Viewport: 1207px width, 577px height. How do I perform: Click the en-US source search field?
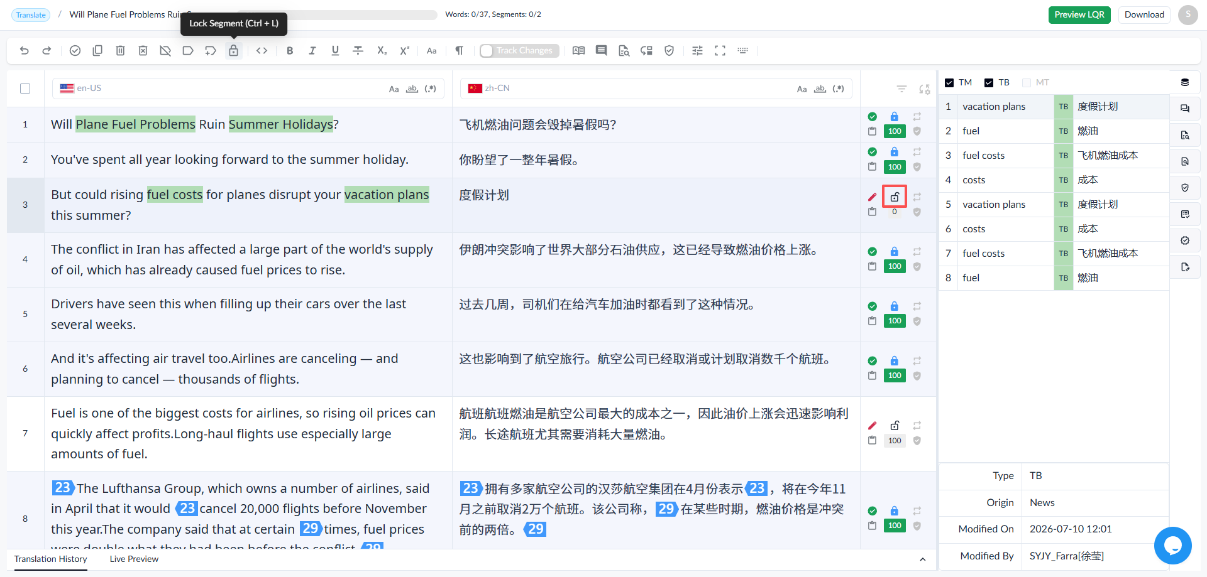[248, 89]
